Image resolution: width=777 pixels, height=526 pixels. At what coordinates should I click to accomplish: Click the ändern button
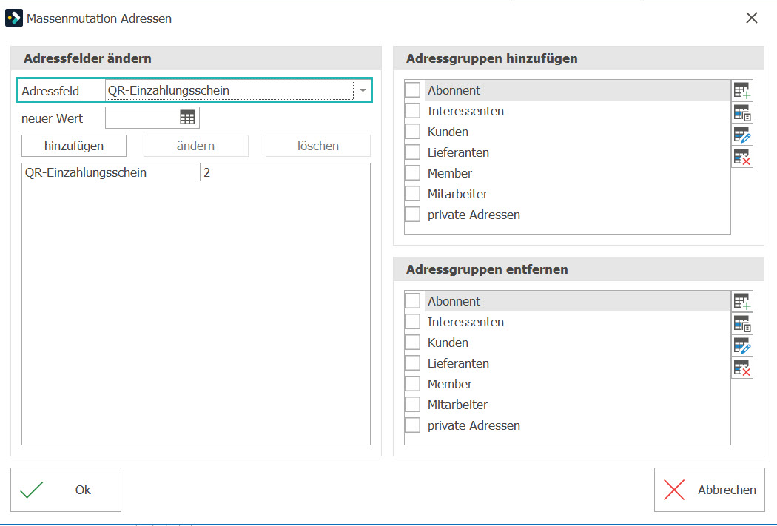pos(196,146)
